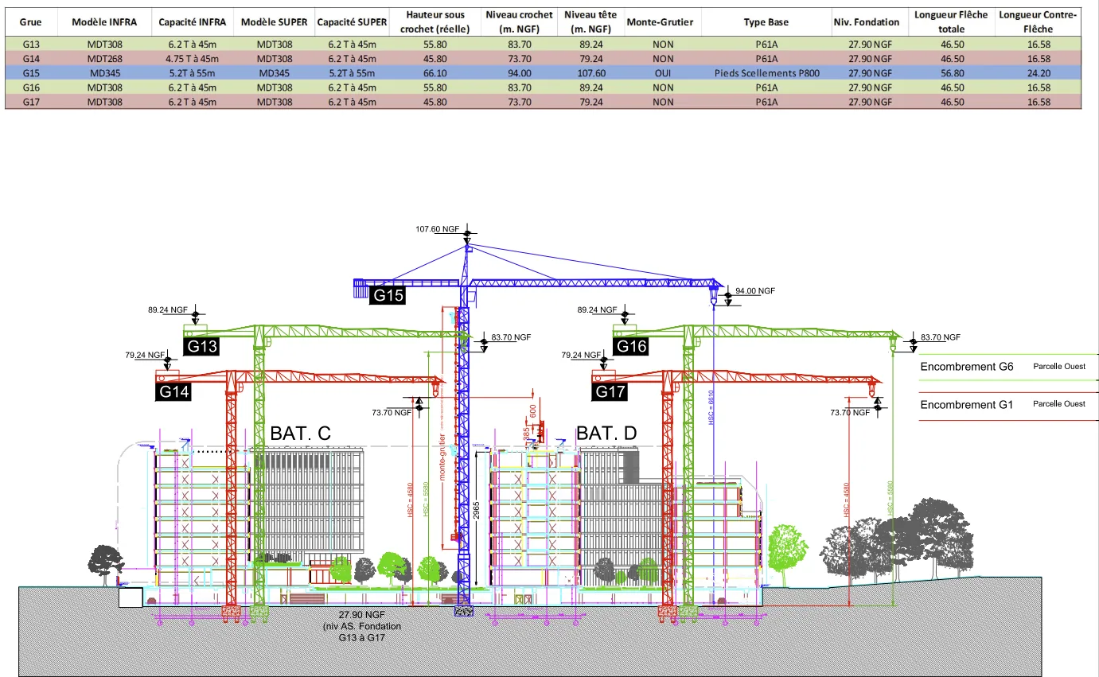Click the "G17" cell in the table
Image resolution: width=1099 pixels, height=677 pixels.
pos(30,102)
